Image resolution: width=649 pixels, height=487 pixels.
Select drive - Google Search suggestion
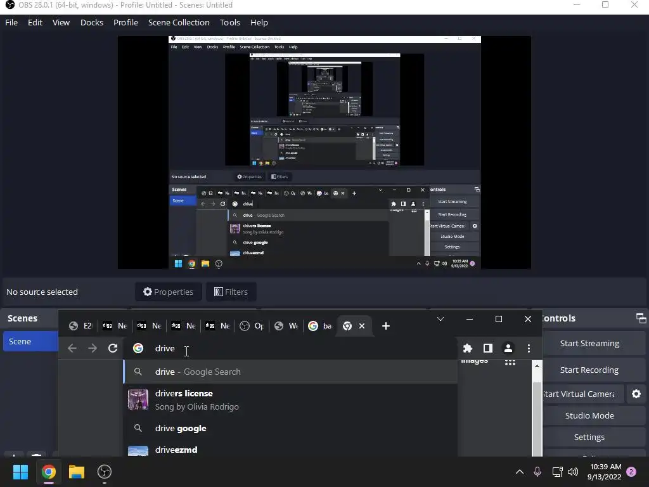(x=290, y=372)
